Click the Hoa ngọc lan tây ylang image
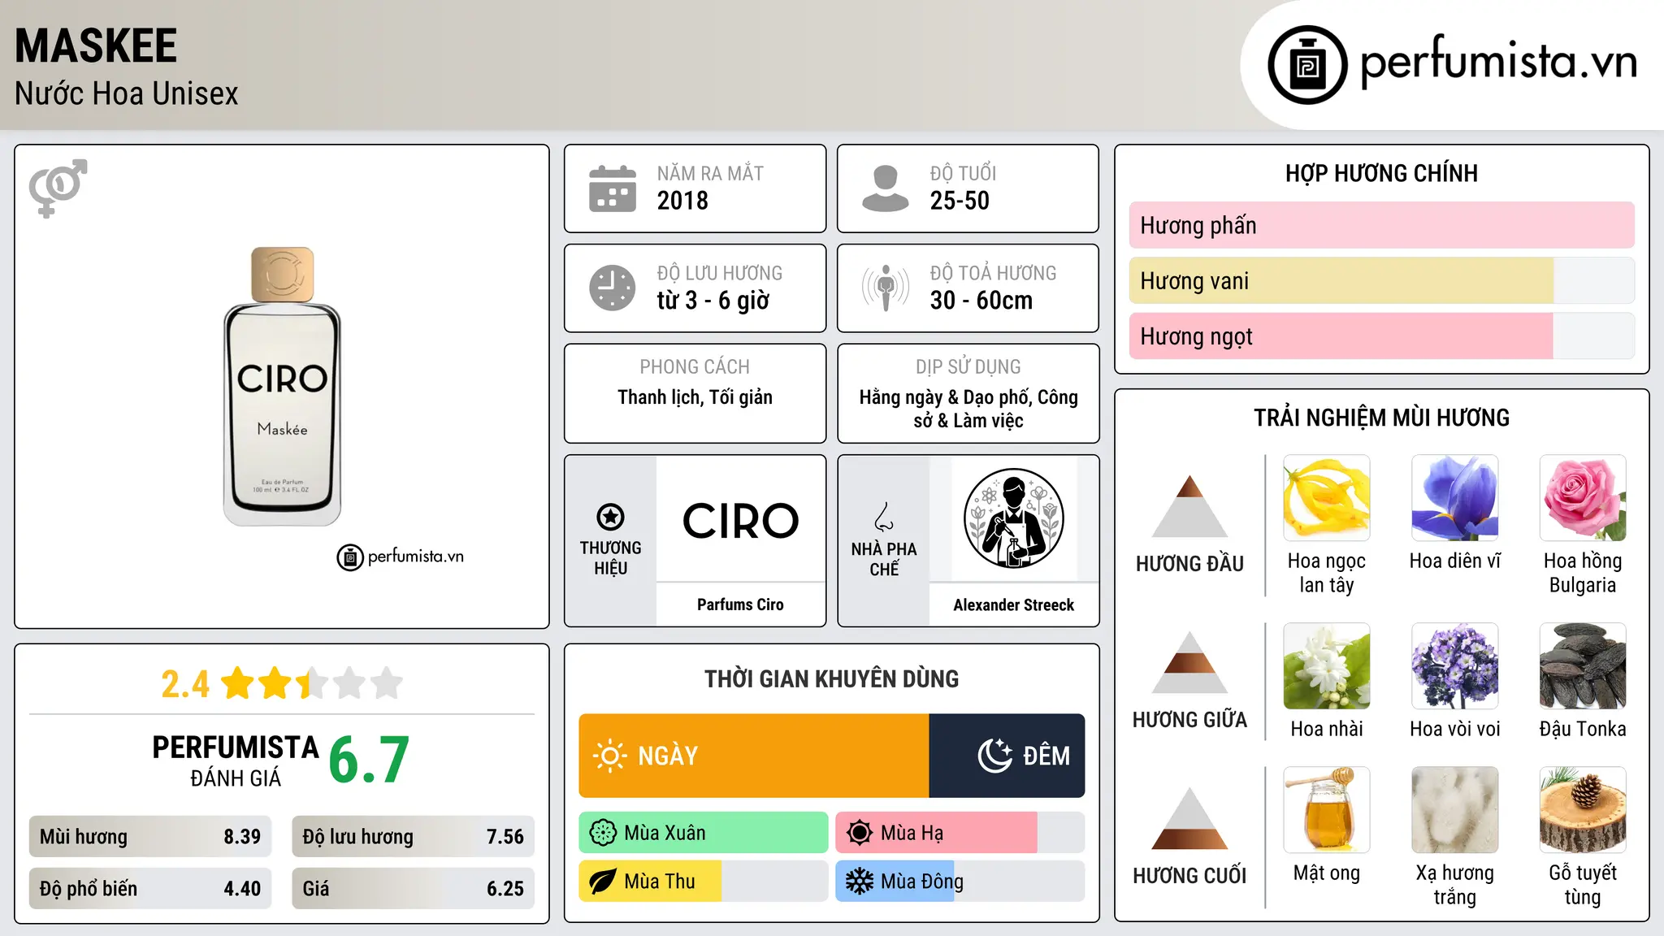The width and height of the screenshot is (1664, 936). pos(1326,498)
